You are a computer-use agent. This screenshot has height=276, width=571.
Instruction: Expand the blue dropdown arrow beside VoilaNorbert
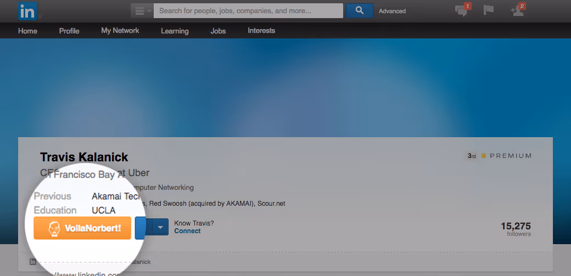pos(160,227)
